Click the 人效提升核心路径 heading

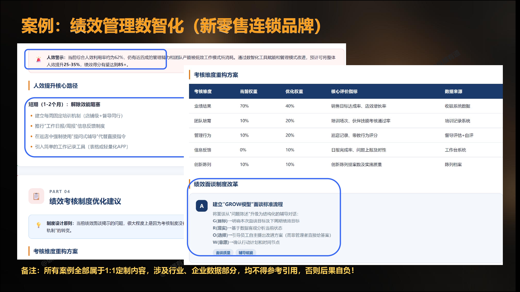pyautogui.click(x=56, y=86)
